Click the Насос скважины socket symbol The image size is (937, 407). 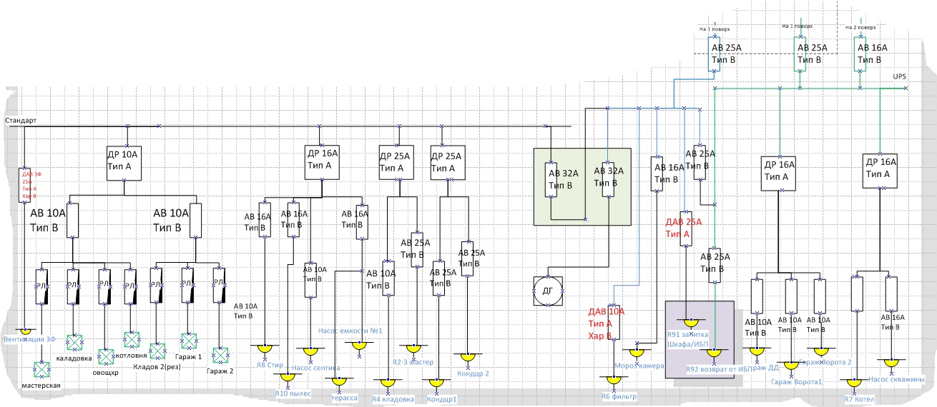pos(891,363)
